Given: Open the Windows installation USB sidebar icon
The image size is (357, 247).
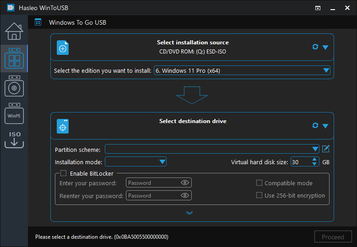Looking at the screenshot, I should (x=14, y=86).
